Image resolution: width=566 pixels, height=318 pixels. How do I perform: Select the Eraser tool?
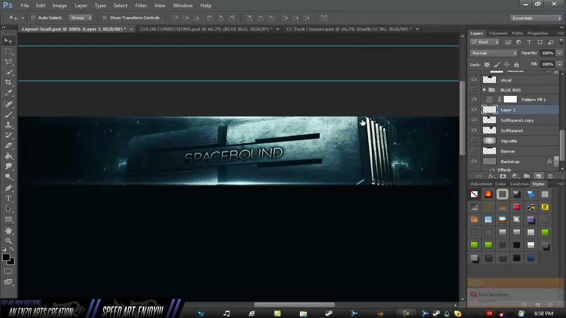(x=8, y=146)
